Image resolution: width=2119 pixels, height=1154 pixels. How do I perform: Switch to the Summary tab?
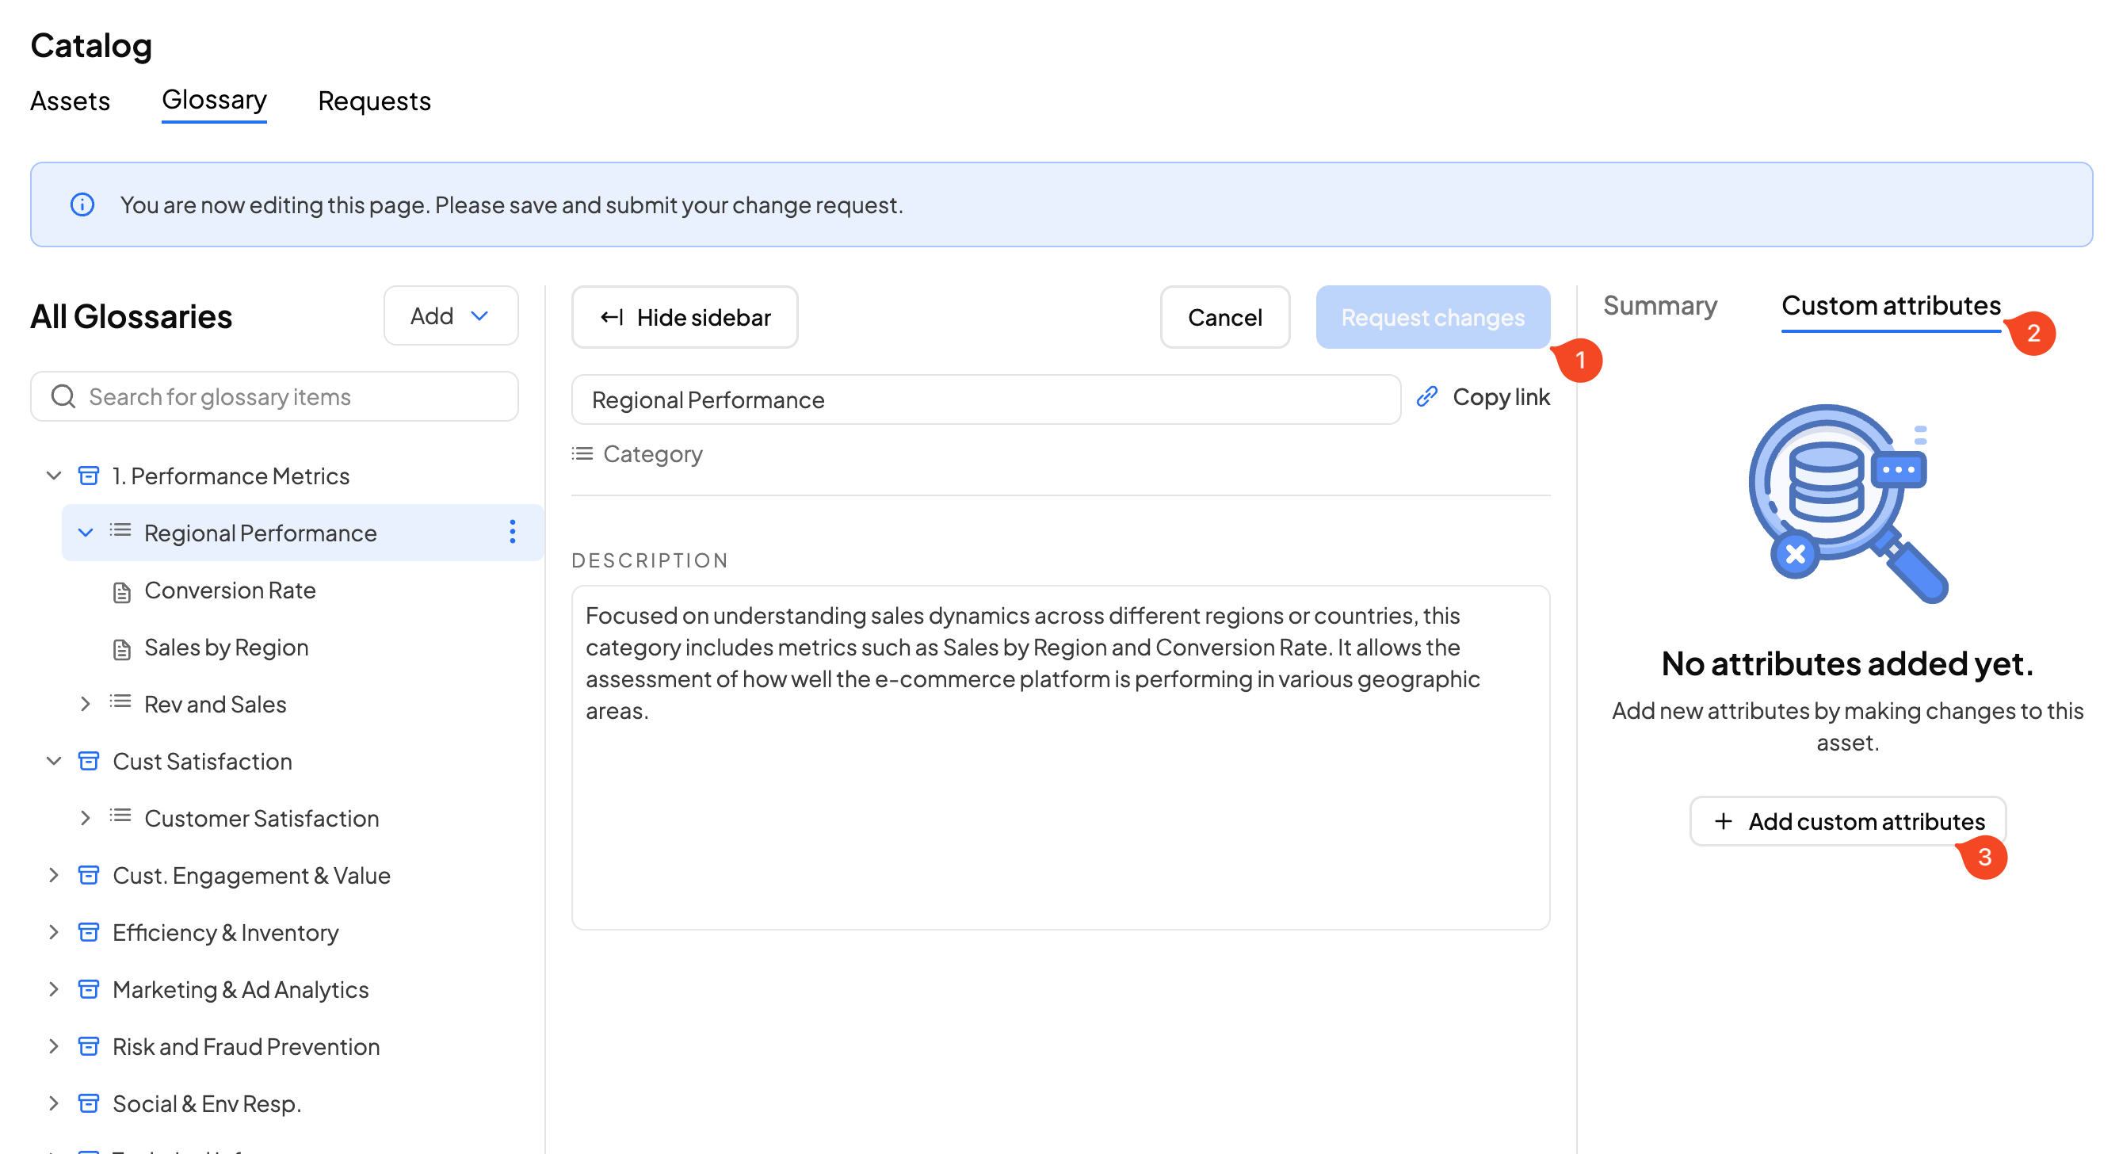pyautogui.click(x=1659, y=306)
